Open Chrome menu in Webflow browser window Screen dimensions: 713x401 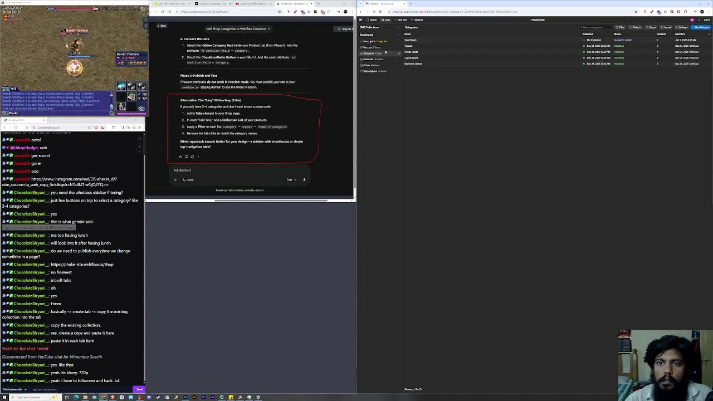point(709,12)
